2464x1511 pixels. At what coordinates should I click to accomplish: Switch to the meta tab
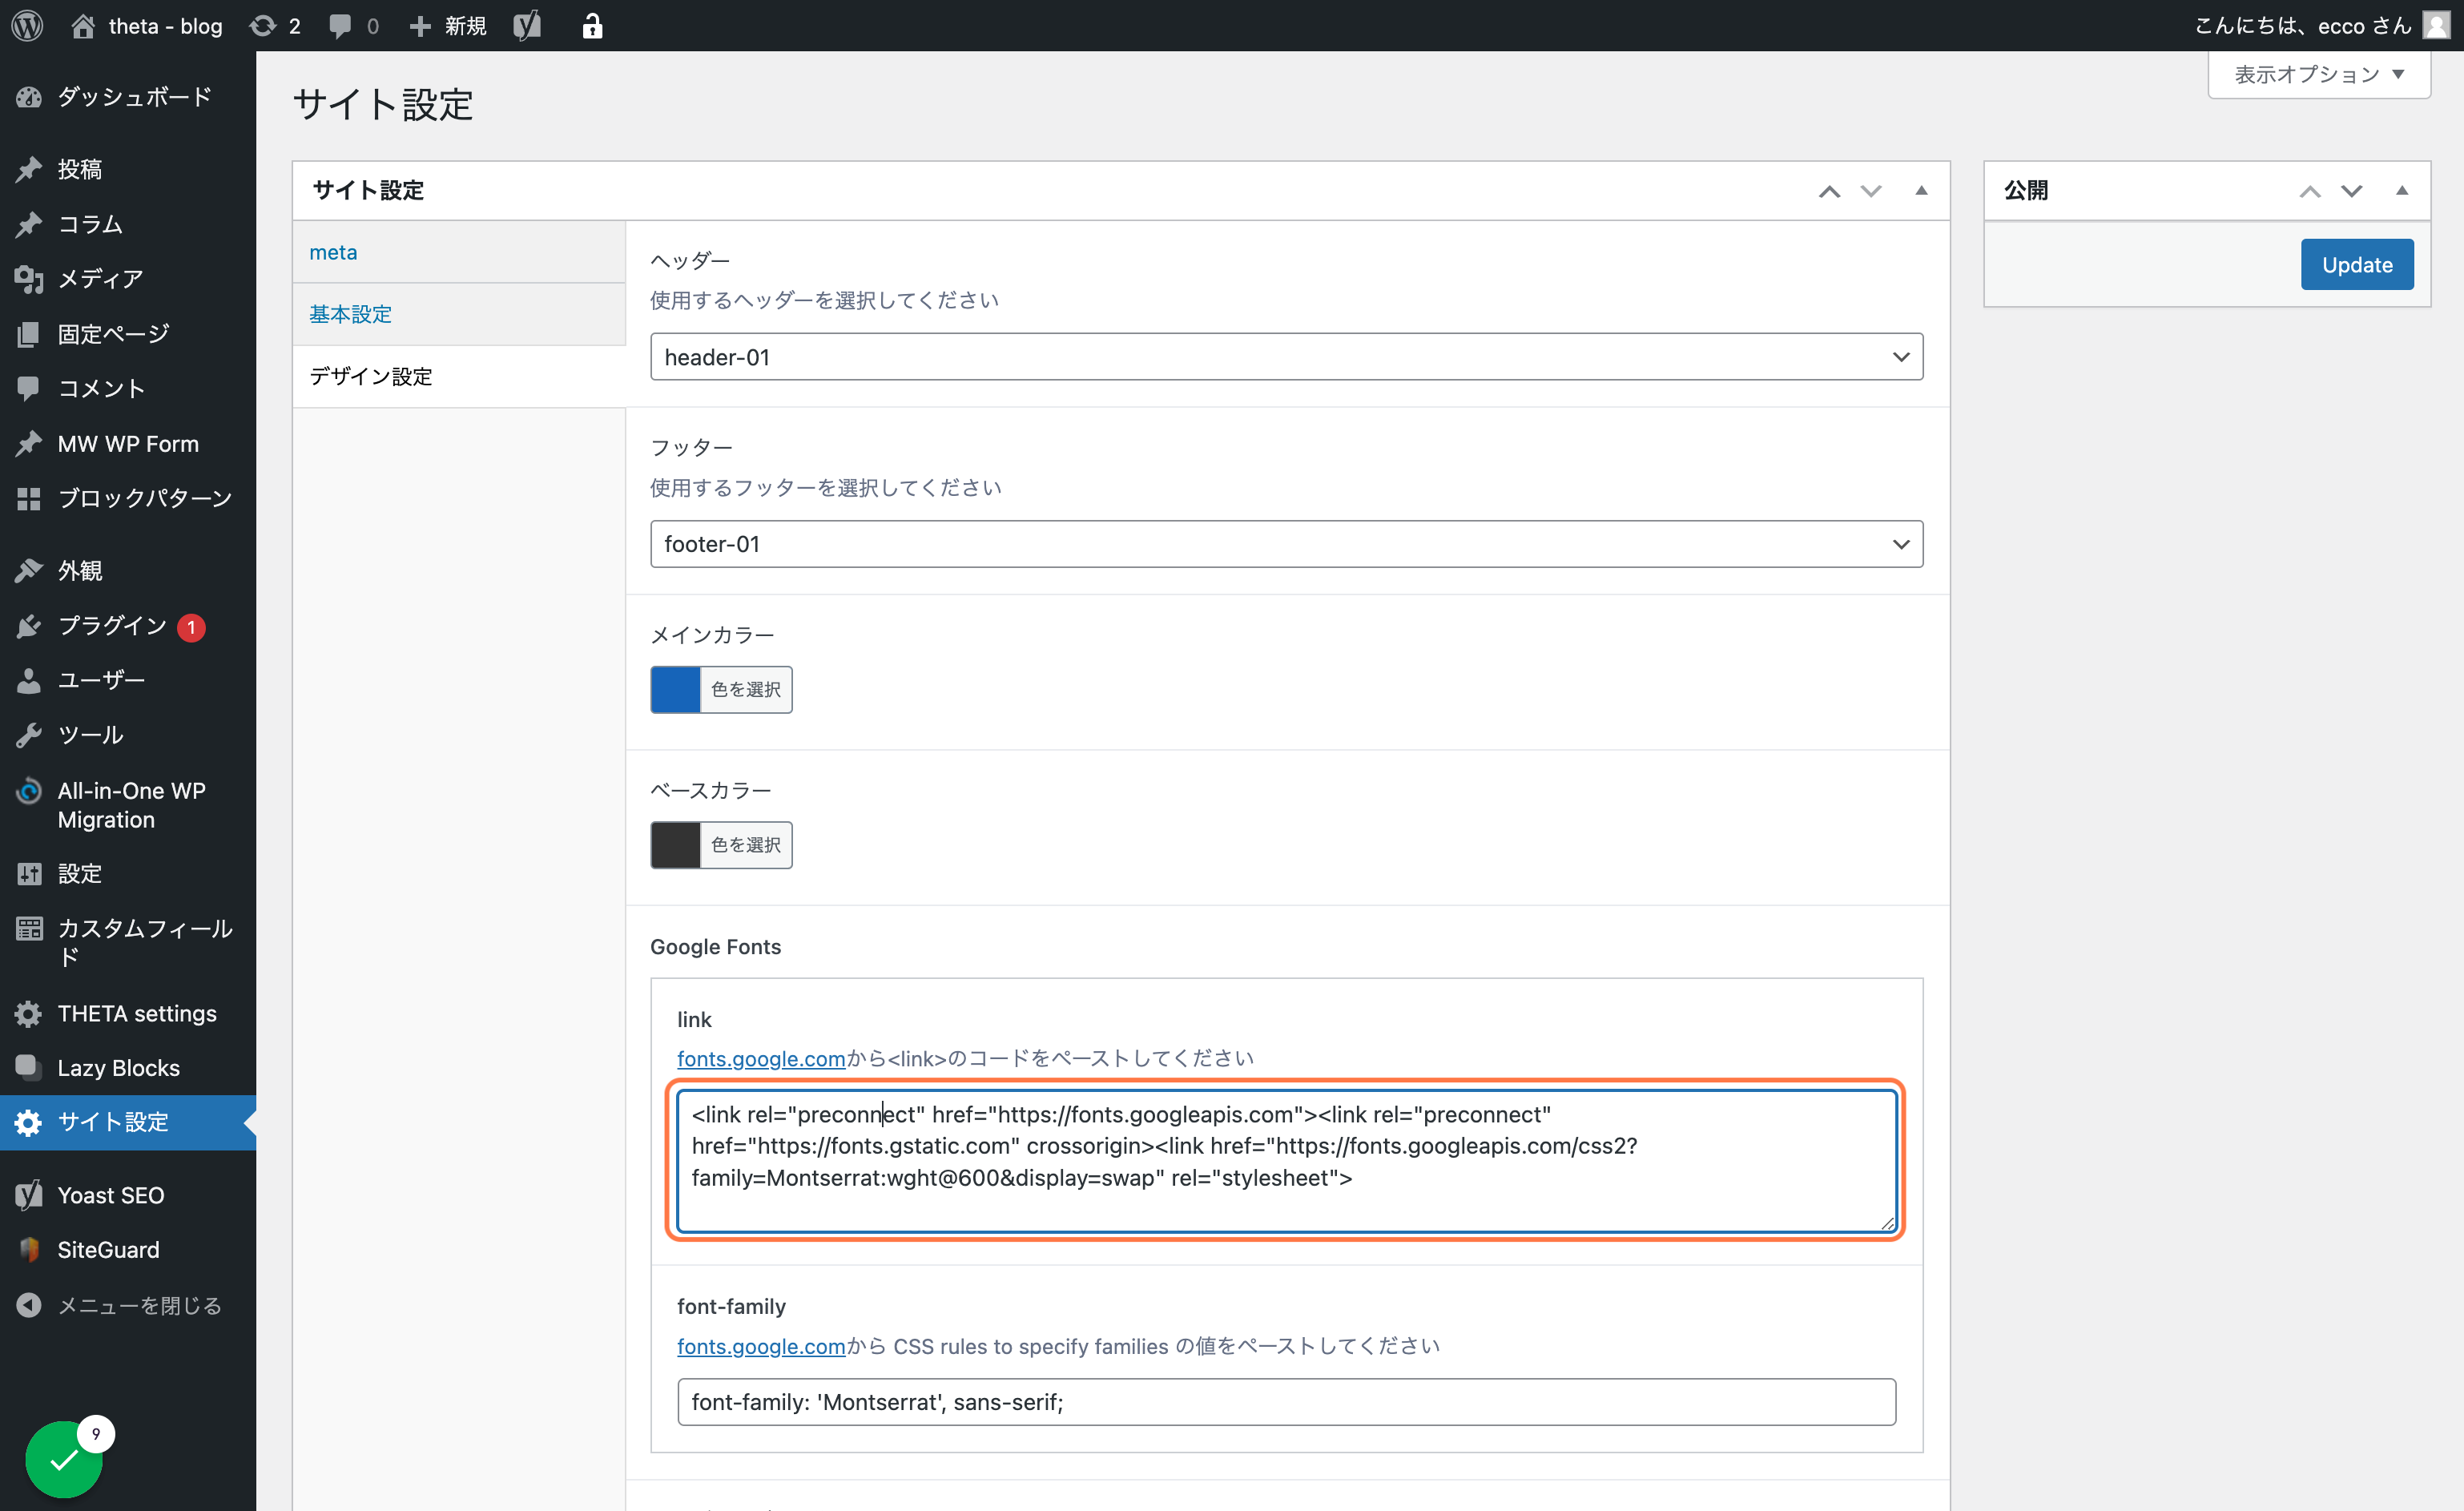pyautogui.click(x=459, y=252)
